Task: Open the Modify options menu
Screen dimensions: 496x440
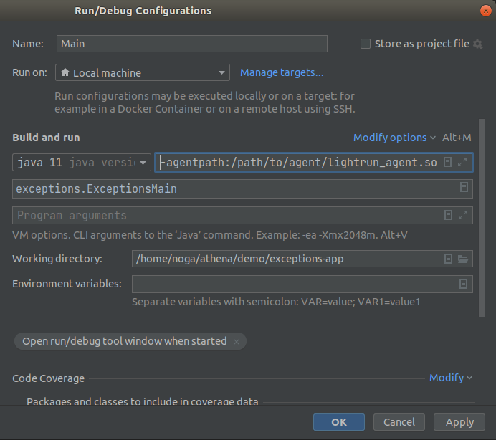Action: click(394, 138)
